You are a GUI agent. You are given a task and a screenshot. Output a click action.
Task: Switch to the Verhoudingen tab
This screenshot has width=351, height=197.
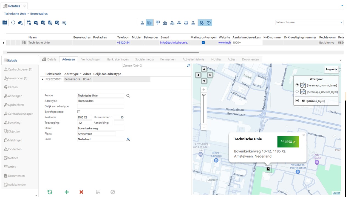90,59
